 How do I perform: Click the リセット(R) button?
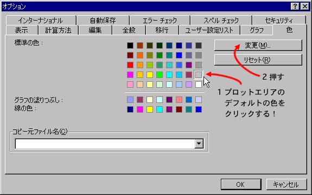(258, 60)
